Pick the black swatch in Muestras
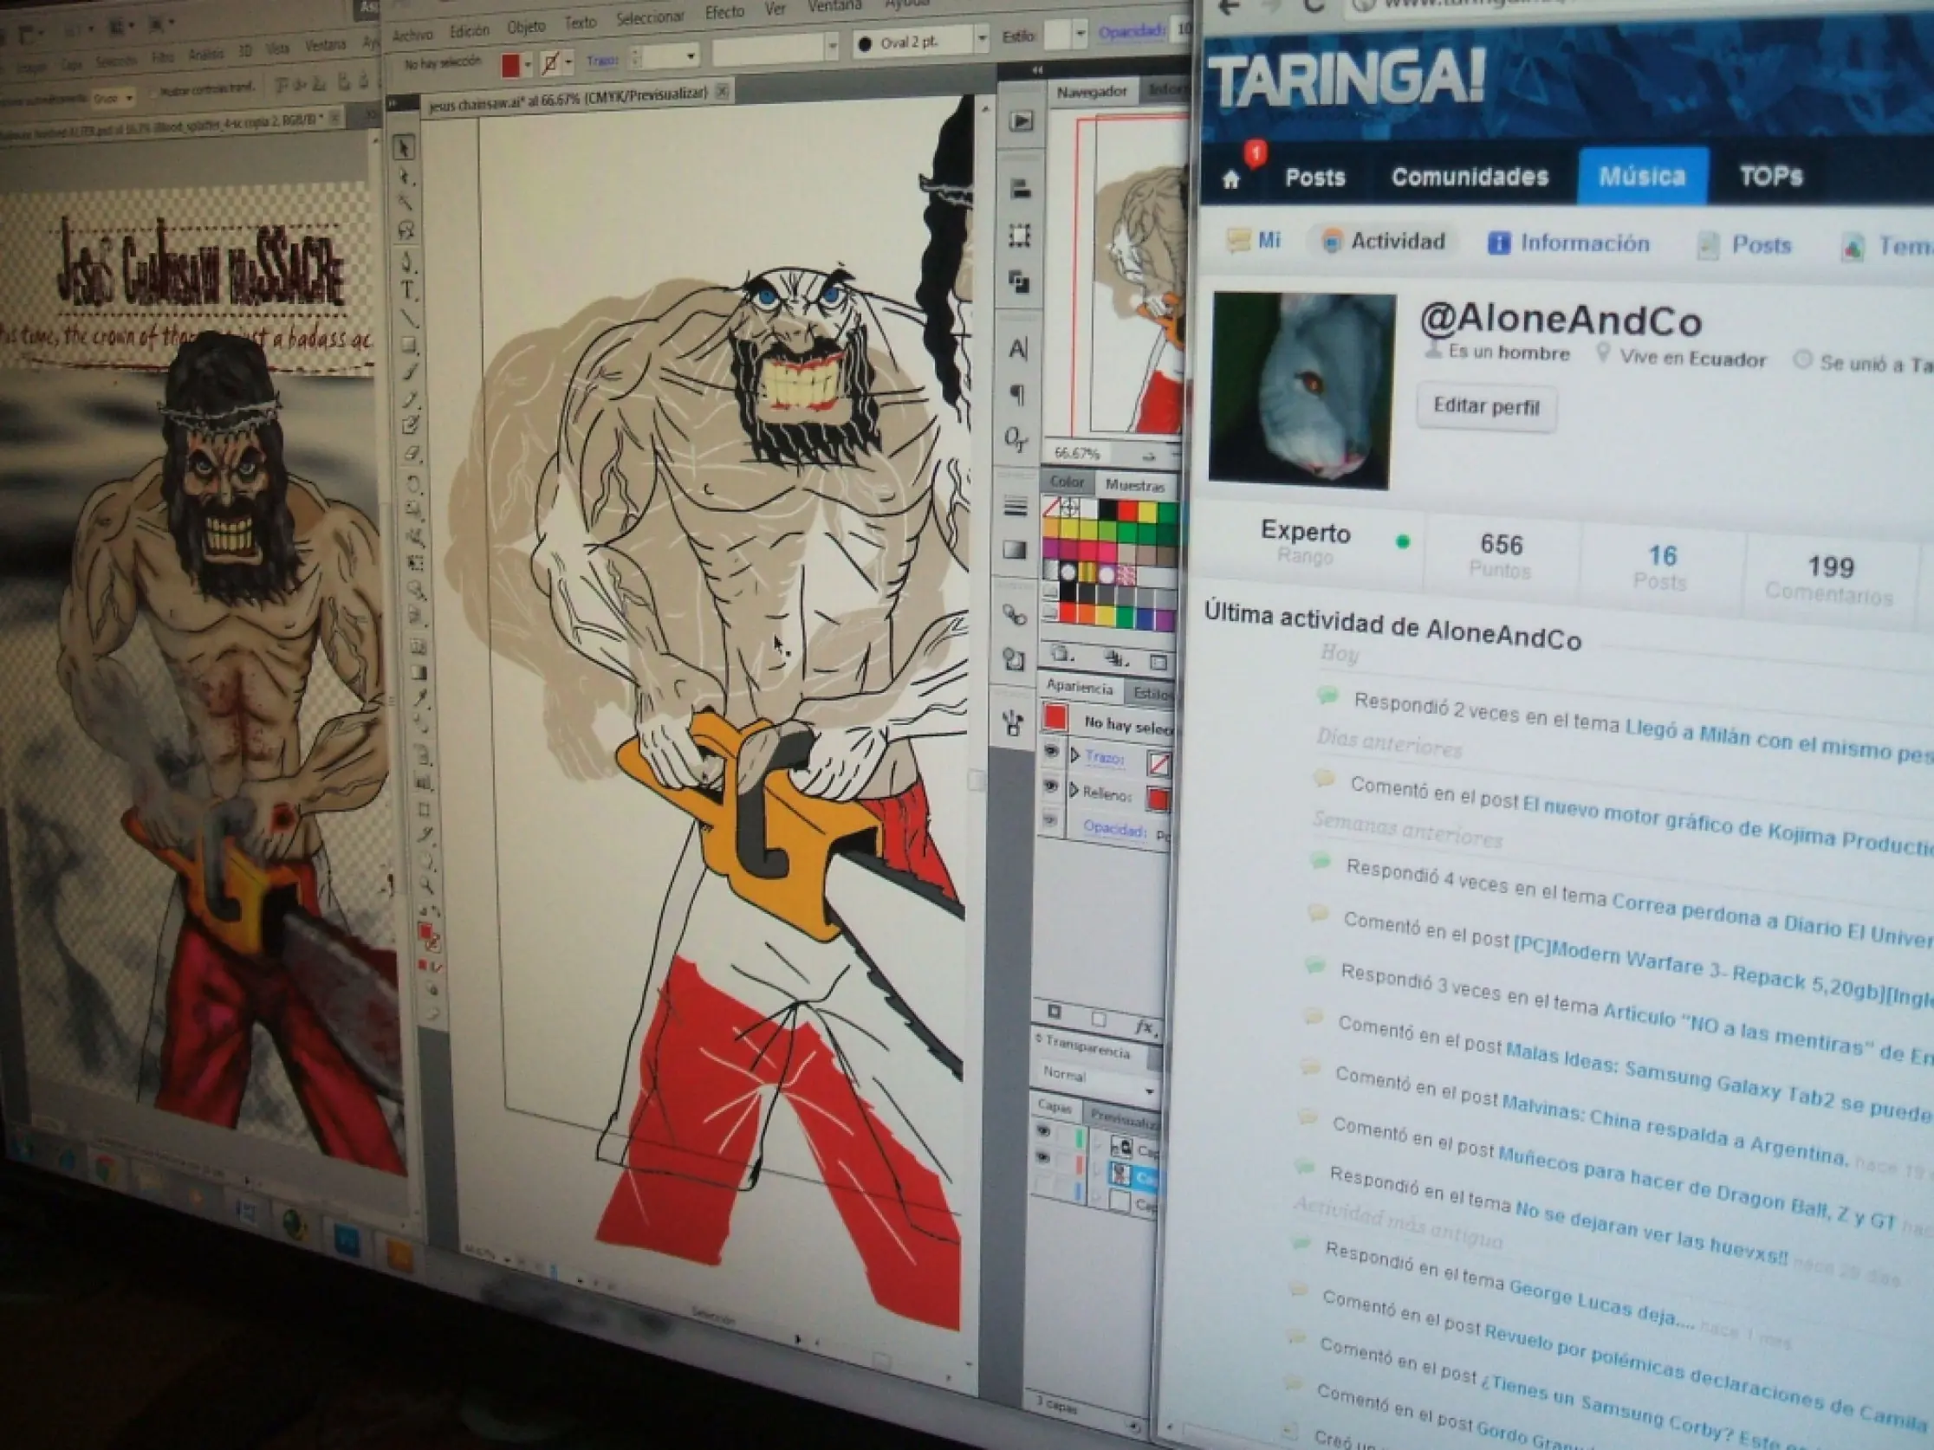 (x=1107, y=508)
